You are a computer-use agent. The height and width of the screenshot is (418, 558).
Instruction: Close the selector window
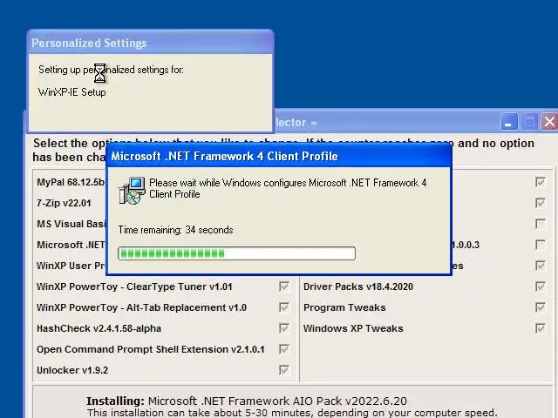click(x=549, y=122)
